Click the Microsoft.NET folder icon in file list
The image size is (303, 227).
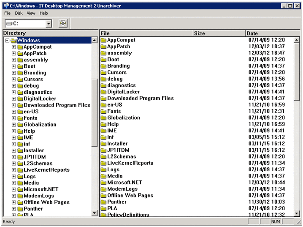(x=104, y=183)
